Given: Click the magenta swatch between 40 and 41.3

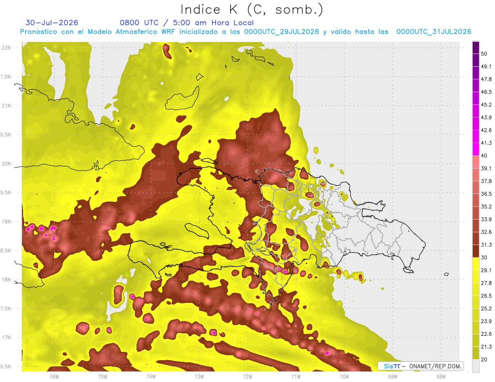Looking at the screenshot, I should point(476,149).
